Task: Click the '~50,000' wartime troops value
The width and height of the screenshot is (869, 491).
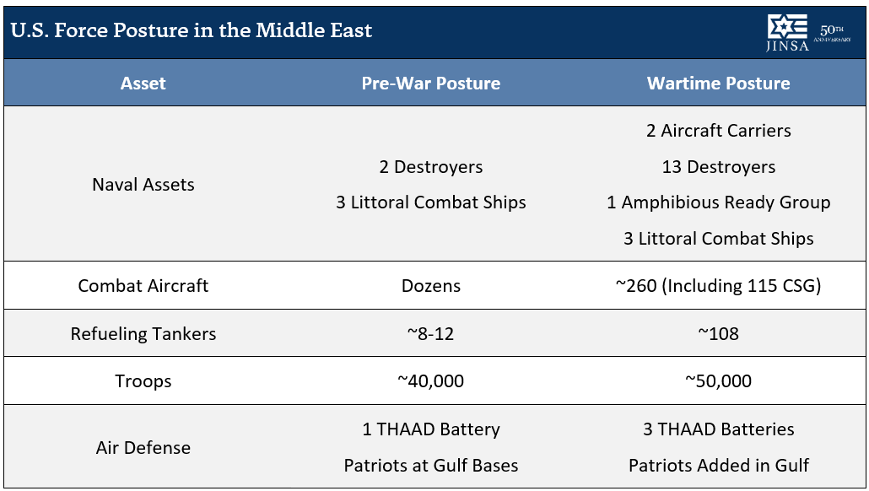Action: tap(718, 381)
